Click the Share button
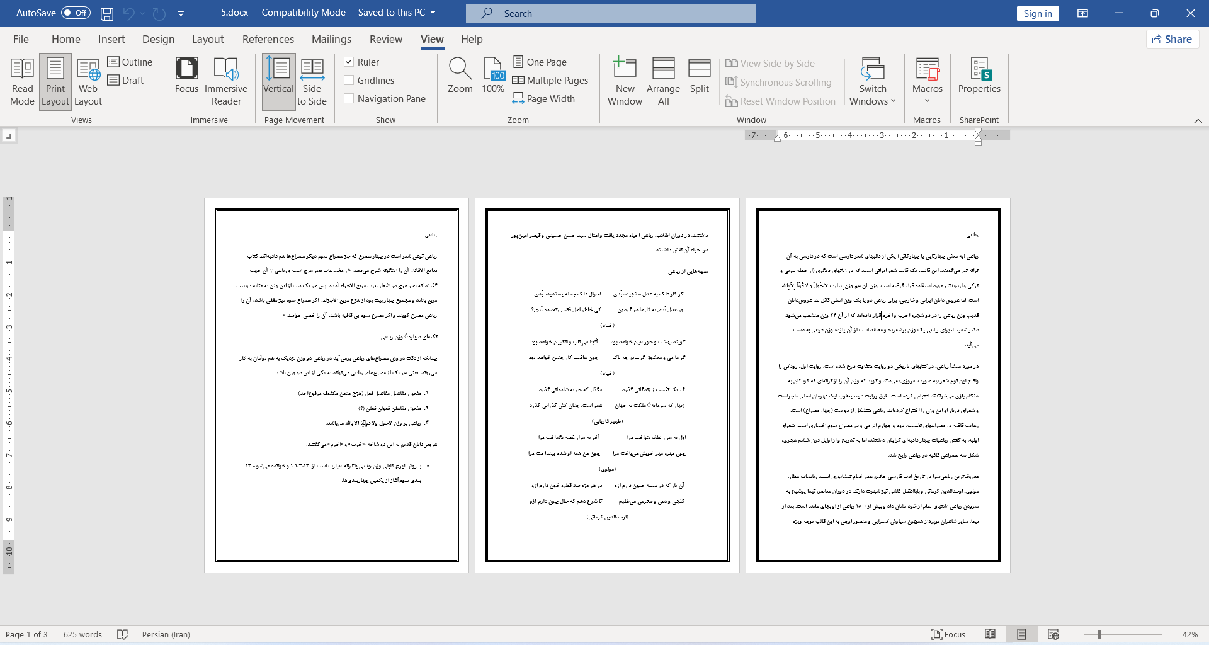 click(1172, 39)
